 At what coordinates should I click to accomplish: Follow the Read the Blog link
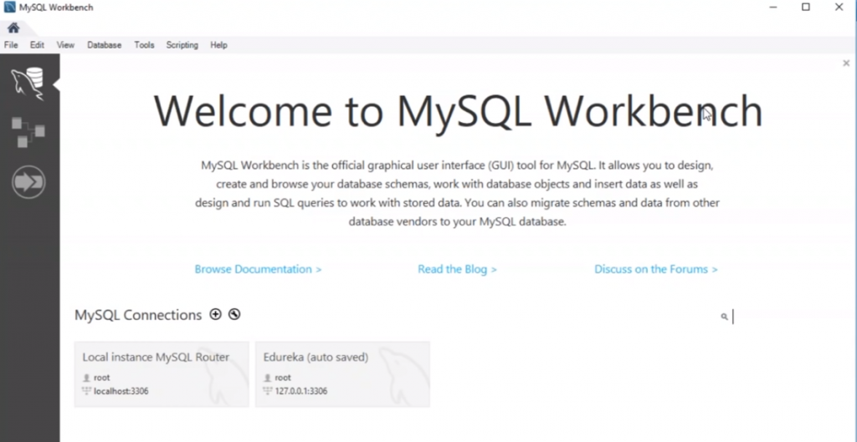click(x=457, y=269)
